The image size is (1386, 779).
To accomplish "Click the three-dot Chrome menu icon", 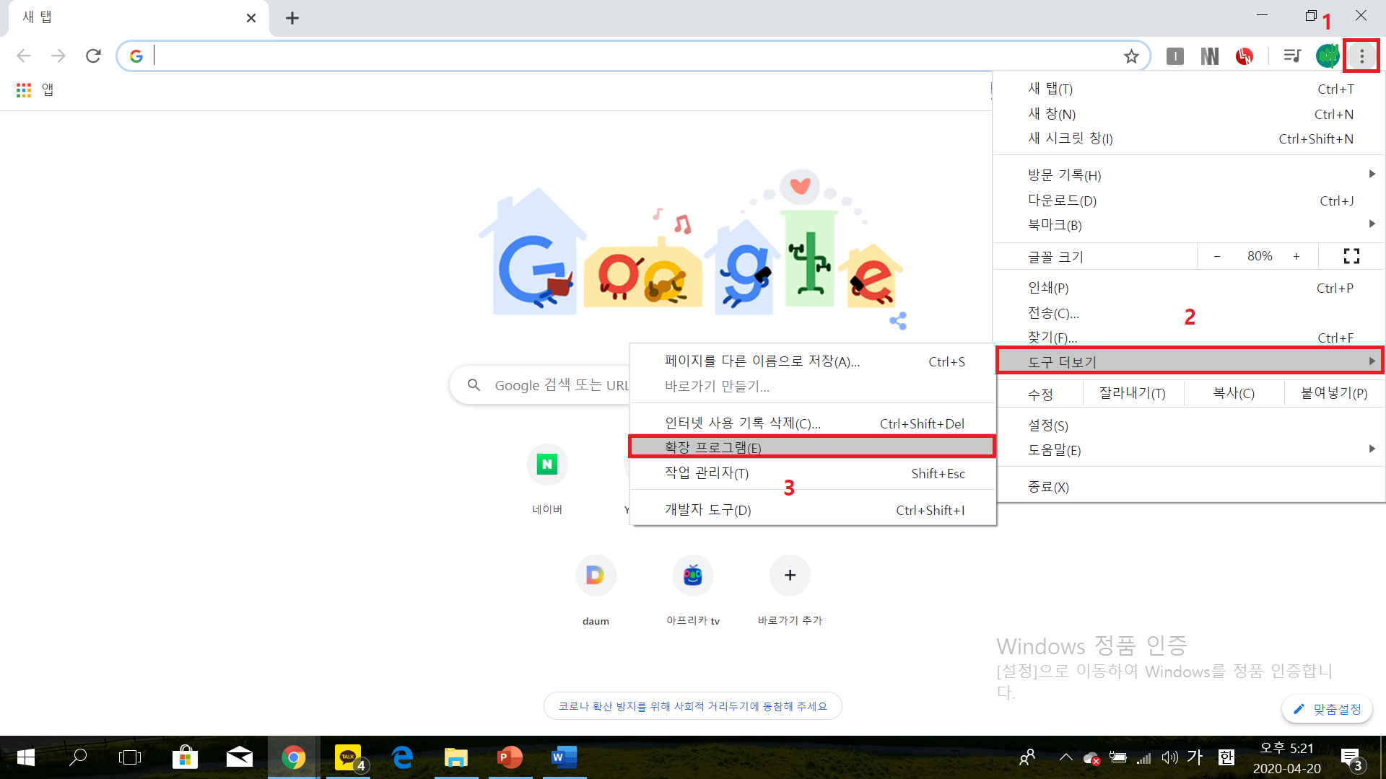I will [1361, 56].
